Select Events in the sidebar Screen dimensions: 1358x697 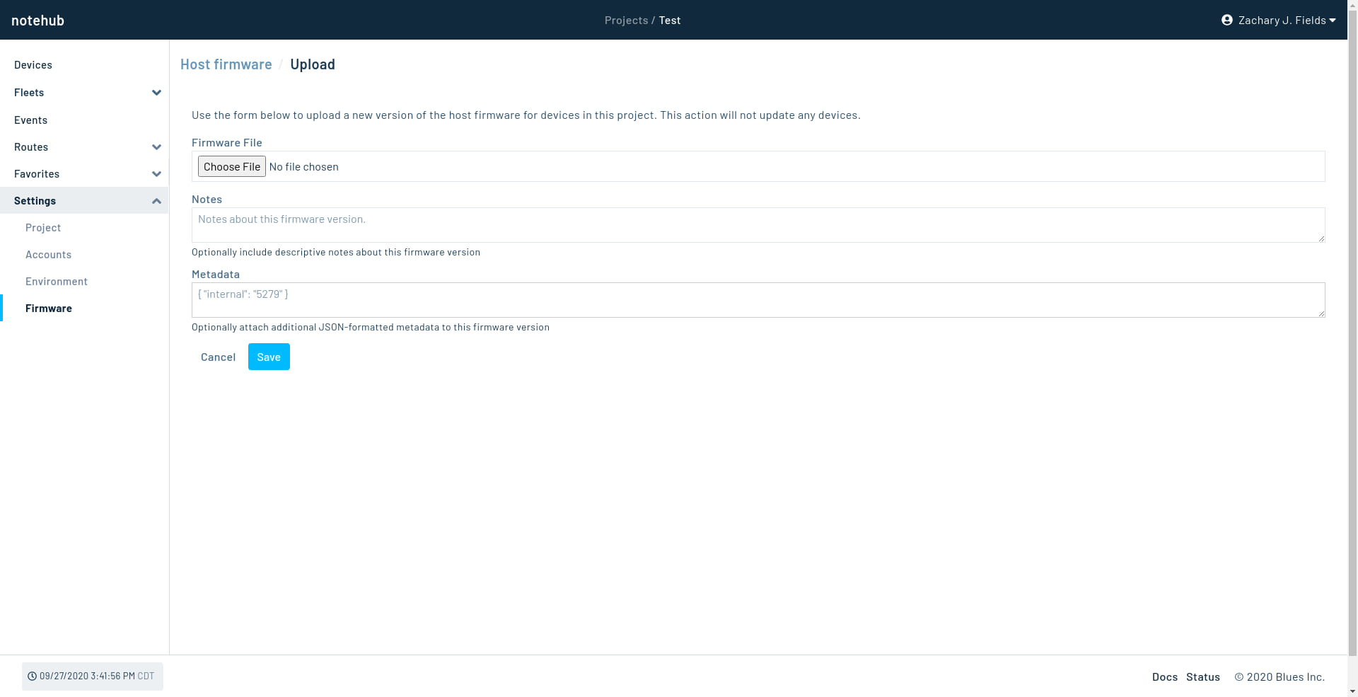[30, 120]
